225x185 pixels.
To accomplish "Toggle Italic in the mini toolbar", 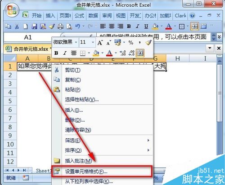I will pos(65,53).
